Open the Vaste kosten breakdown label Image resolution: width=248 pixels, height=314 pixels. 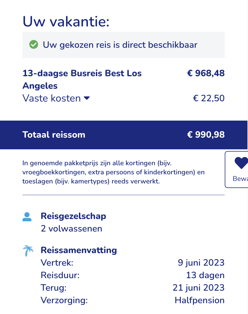(52, 98)
